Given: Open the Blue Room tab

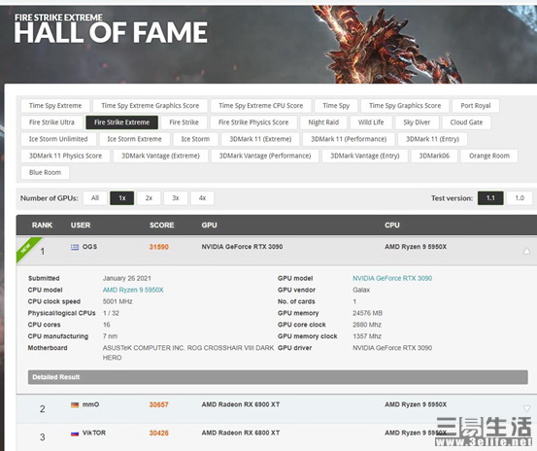Looking at the screenshot, I should click(45, 173).
